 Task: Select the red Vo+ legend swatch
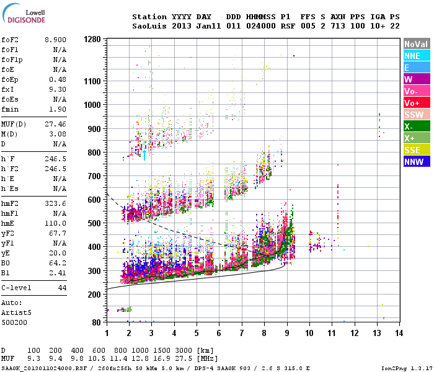pyautogui.click(x=417, y=103)
